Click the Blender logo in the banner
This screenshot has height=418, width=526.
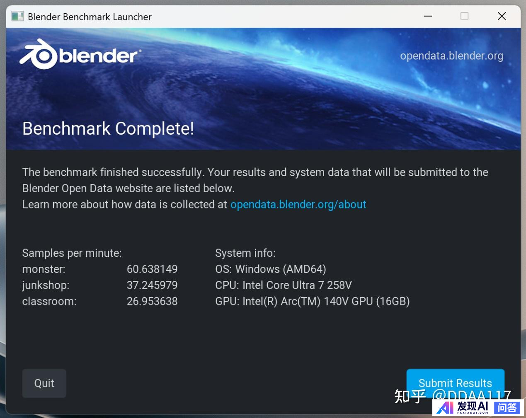80,55
